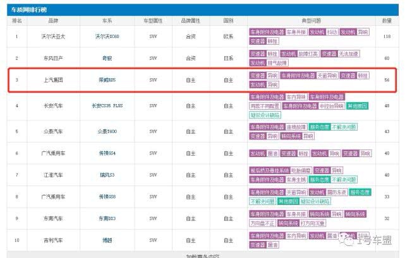This screenshot has width=405, height=258.
Task: Click complaint count 43 for 众泰T600
Action: [387, 132]
